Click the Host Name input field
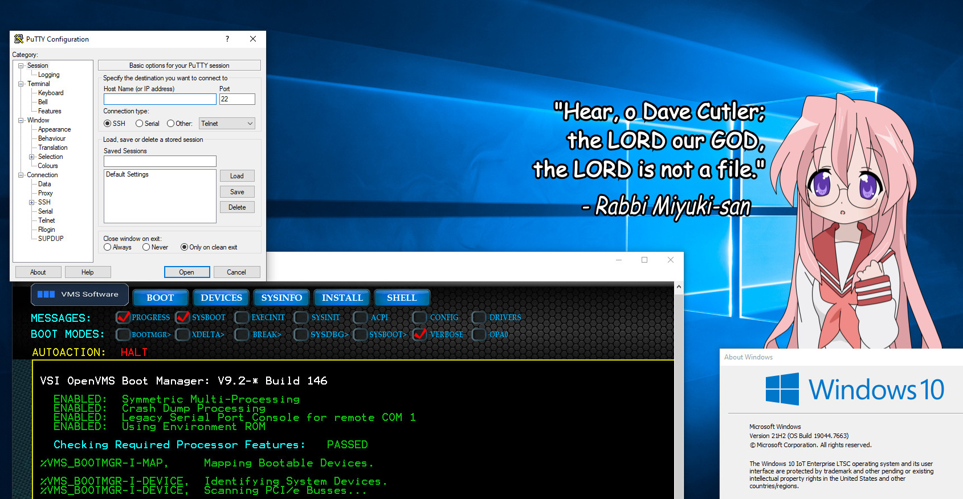The width and height of the screenshot is (963, 499). [x=160, y=99]
